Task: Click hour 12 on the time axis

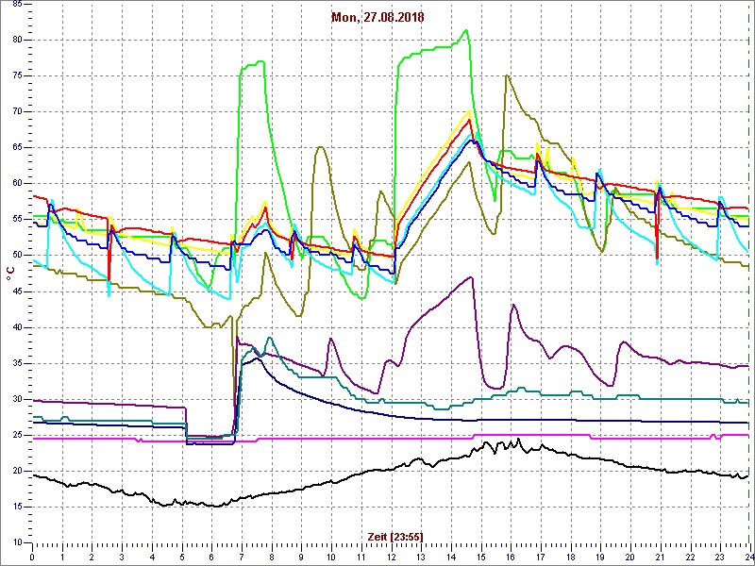Action: pos(391,557)
